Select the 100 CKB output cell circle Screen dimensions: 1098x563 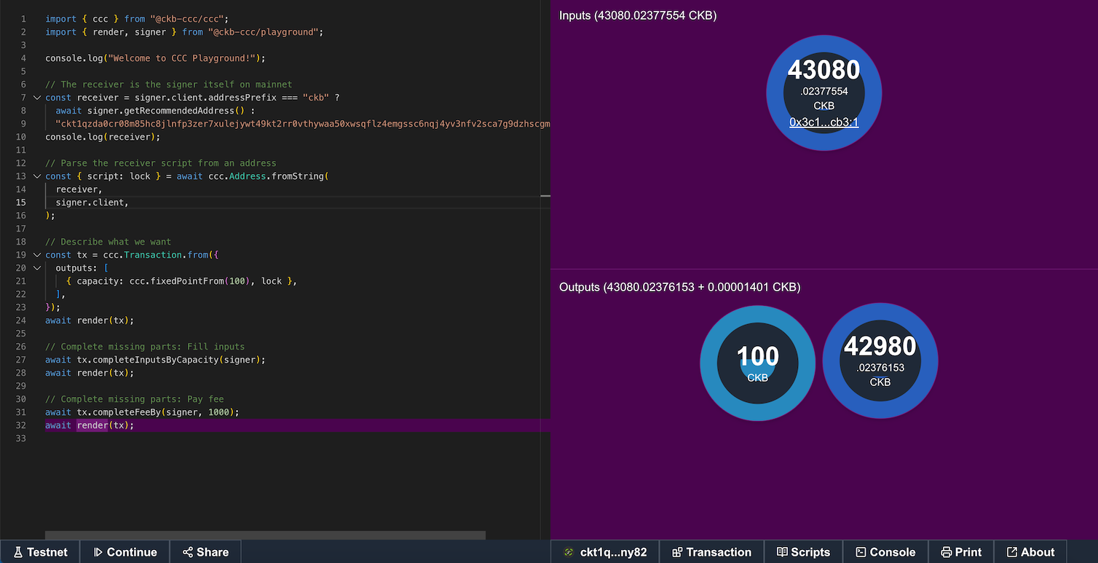click(x=757, y=362)
